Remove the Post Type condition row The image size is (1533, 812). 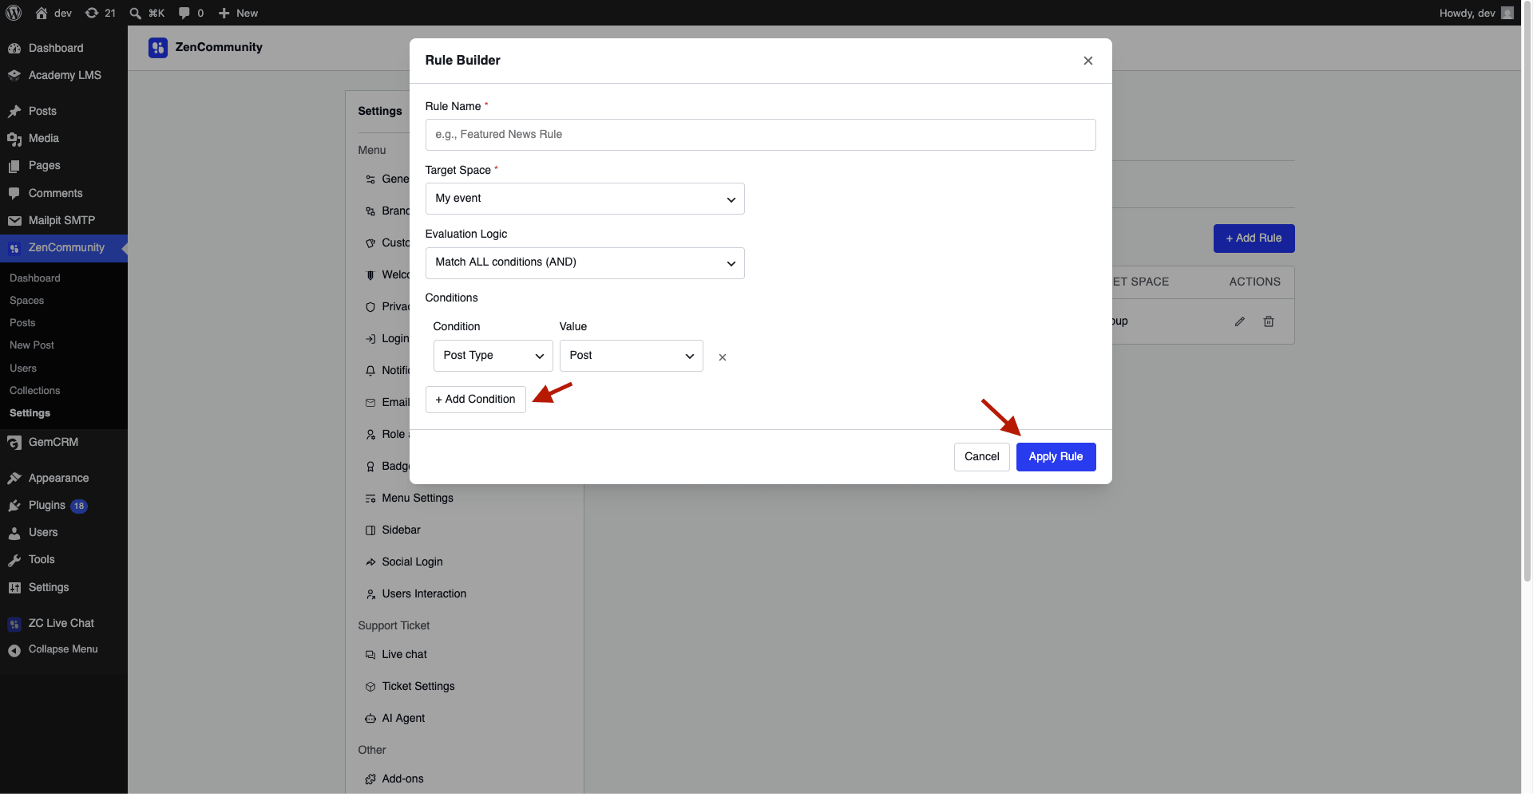pyautogui.click(x=723, y=357)
